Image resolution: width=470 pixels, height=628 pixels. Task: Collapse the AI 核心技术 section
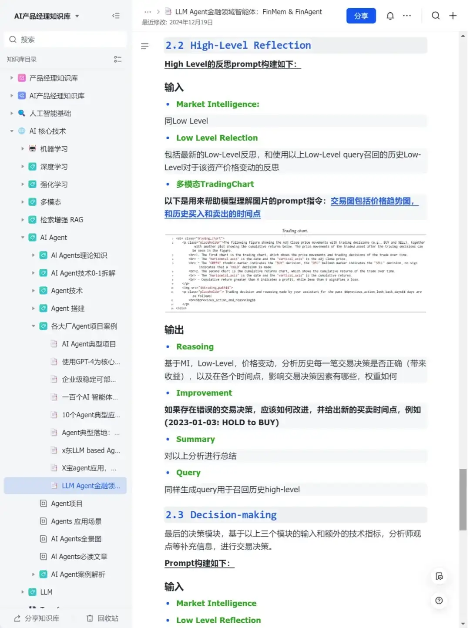pos(11,131)
